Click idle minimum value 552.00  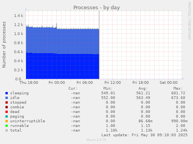pyautogui.click(x=108, y=98)
